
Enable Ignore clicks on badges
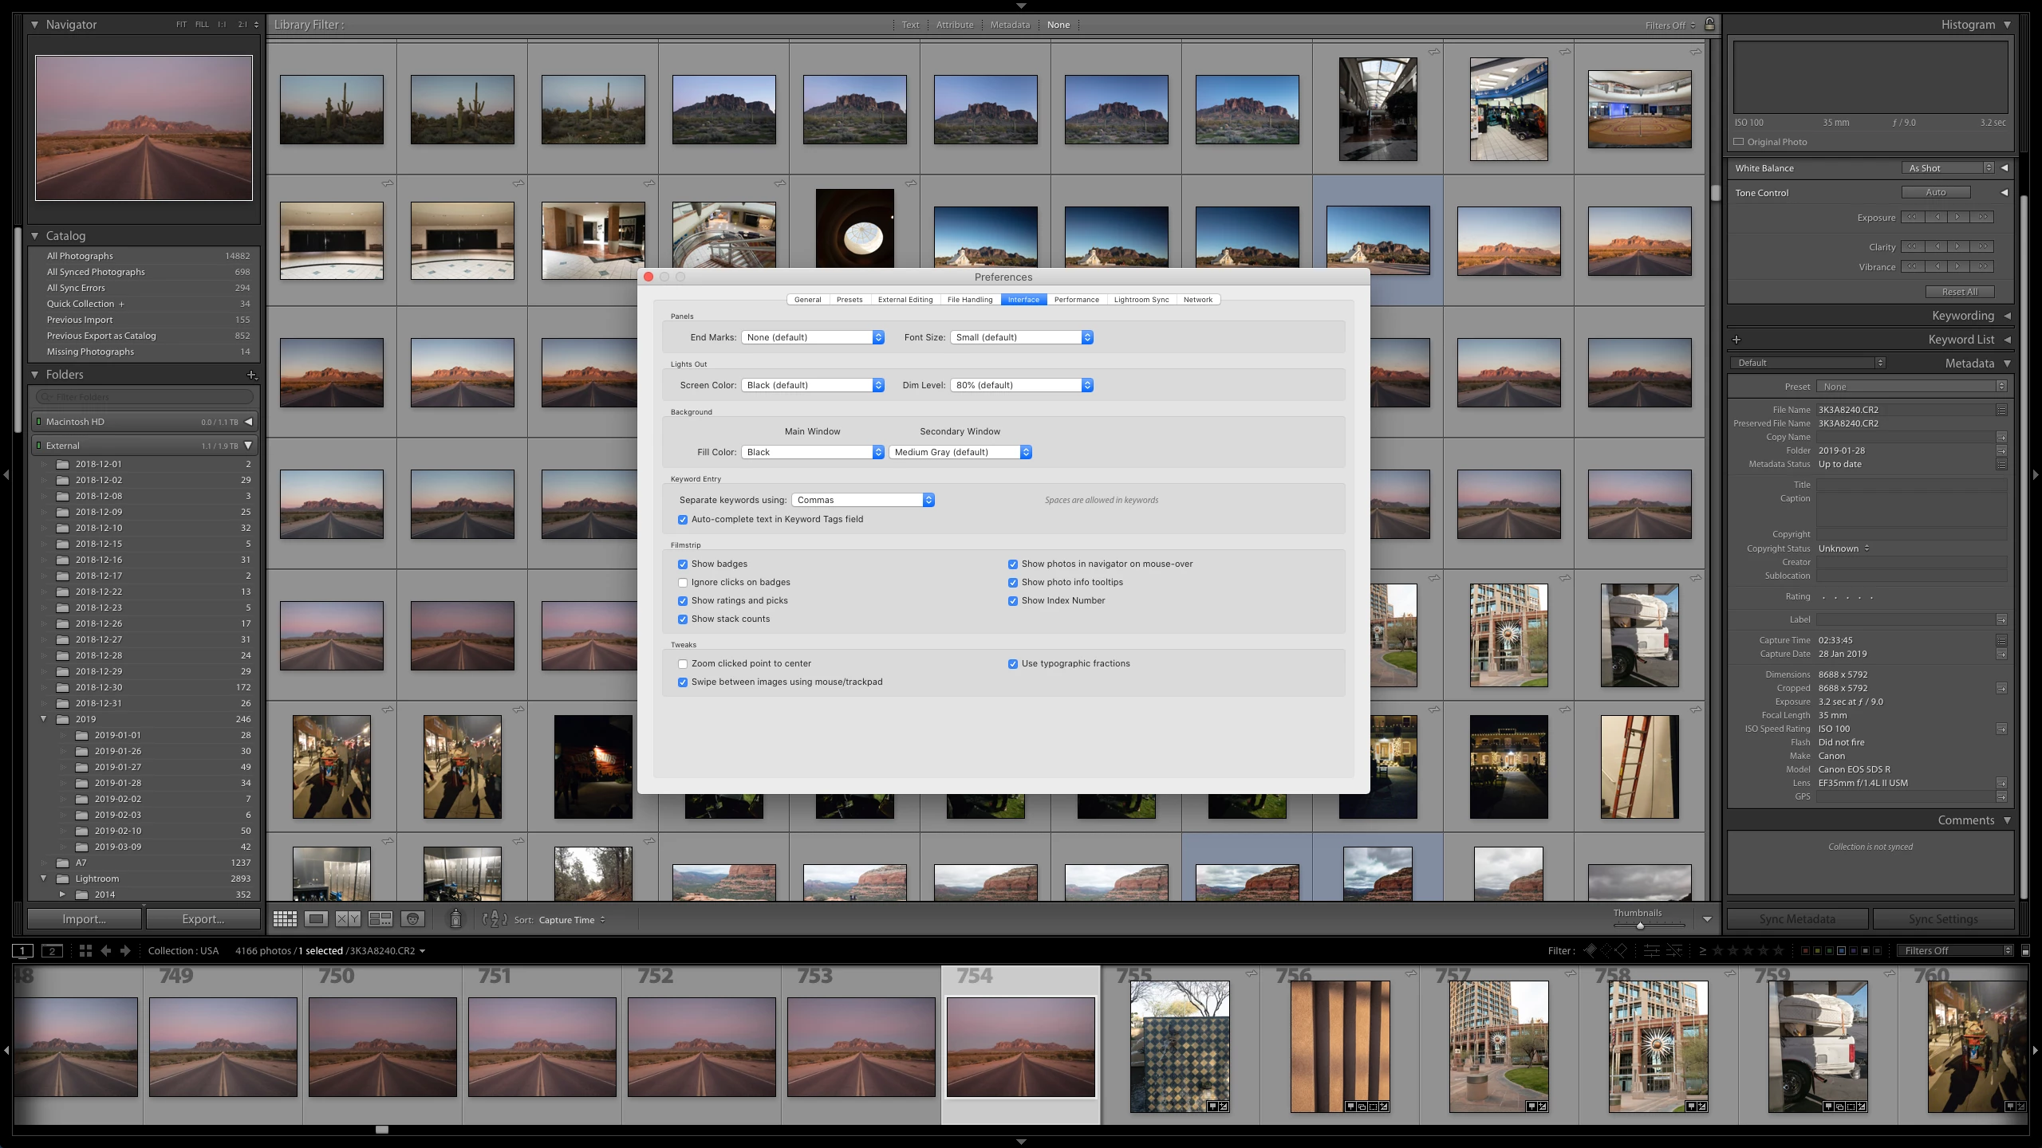(683, 583)
